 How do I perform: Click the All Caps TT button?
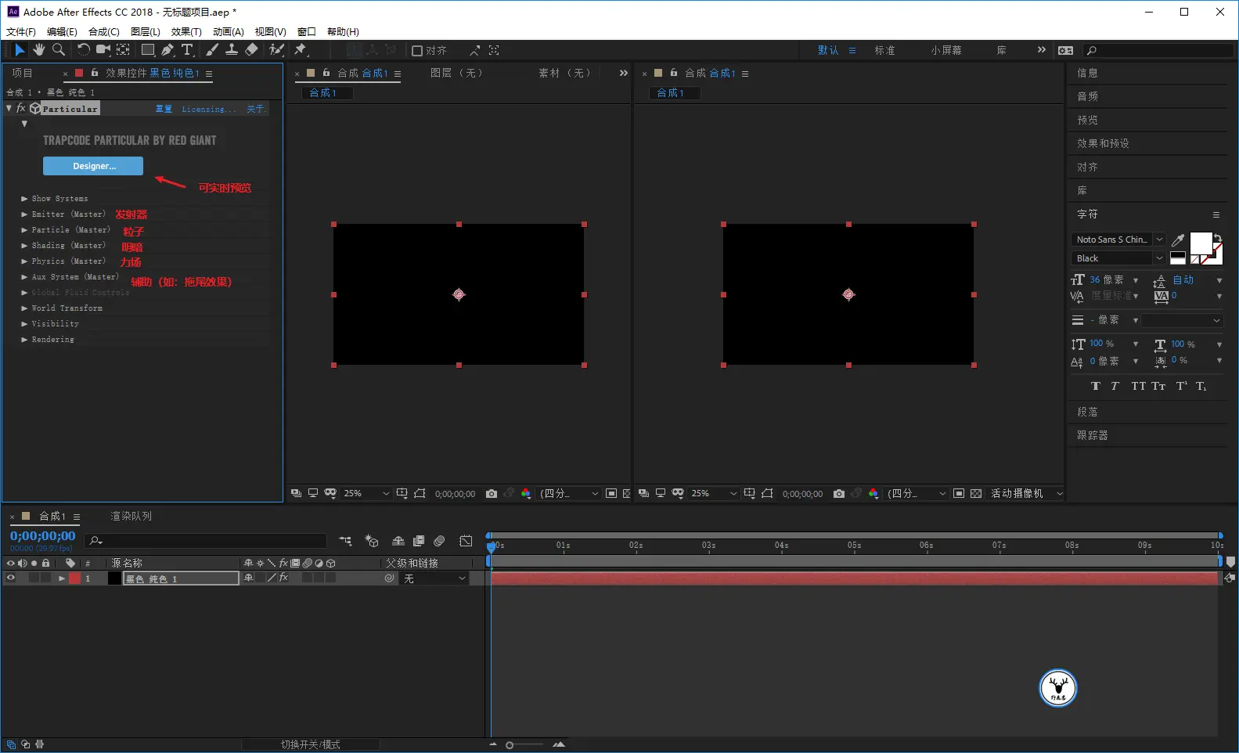point(1138,386)
